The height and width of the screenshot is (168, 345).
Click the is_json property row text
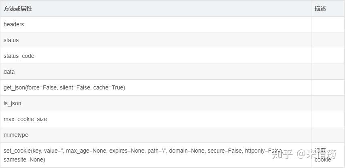[x=12, y=103]
